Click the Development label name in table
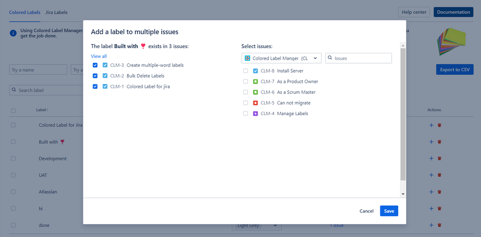The height and width of the screenshot is (237, 481). [53, 158]
